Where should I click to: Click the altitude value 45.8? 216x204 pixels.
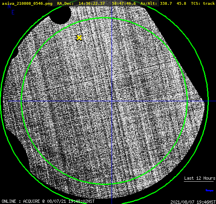(x=181, y=4)
